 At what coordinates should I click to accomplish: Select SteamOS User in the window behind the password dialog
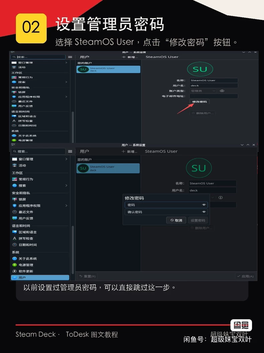pos(108,168)
